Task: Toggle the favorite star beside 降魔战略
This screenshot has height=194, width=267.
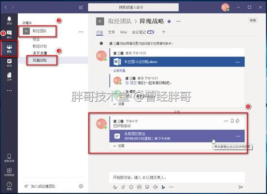Action: 169,21
